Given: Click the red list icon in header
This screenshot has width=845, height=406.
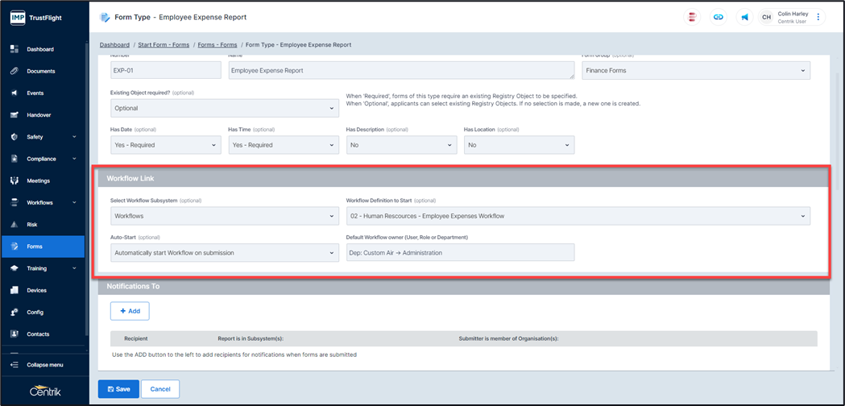Looking at the screenshot, I should pos(692,17).
